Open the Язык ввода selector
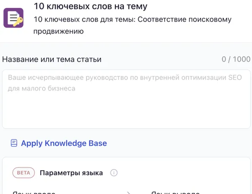 pyautogui.click(x=34, y=193)
